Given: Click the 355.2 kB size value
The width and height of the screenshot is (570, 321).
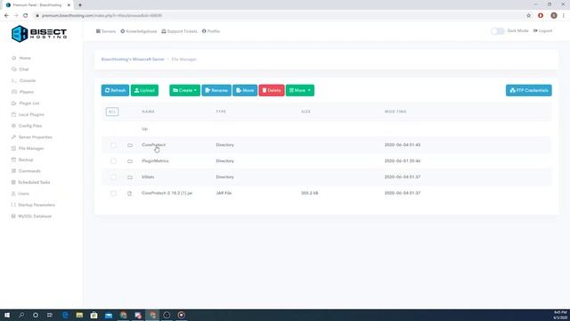Looking at the screenshot, I should coord(309,193).
